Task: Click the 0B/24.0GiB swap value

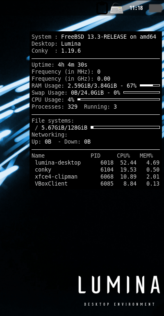Action: point(87,93)
